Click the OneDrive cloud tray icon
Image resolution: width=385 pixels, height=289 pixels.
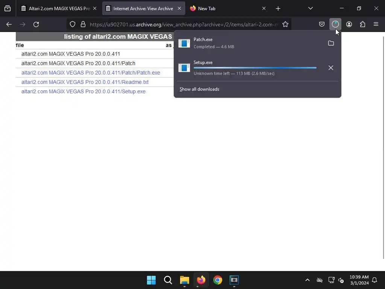click(320, 280)
